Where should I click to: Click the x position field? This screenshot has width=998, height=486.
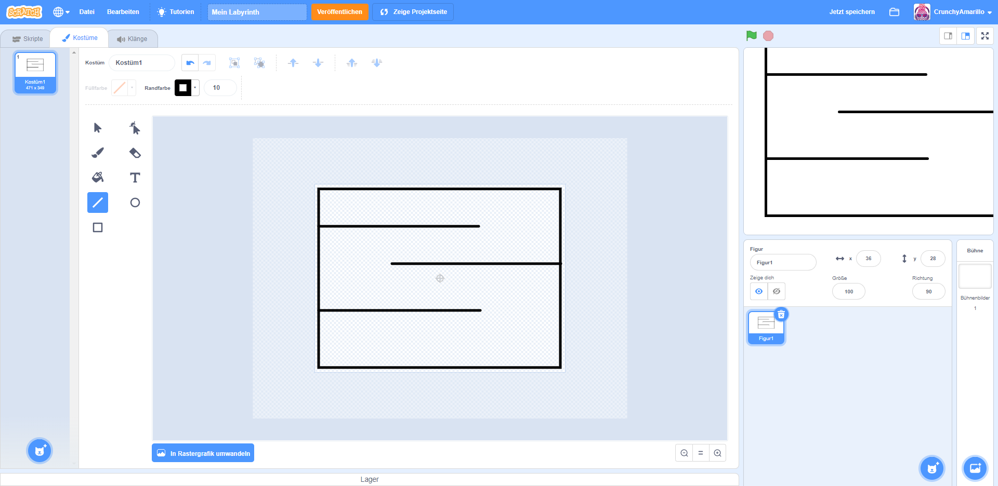click(869, 259)
